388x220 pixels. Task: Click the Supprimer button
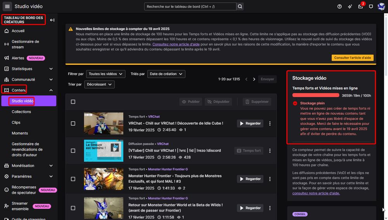coord(257,102)
